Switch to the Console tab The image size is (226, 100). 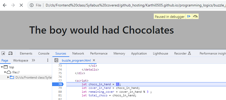click(44, 53)
